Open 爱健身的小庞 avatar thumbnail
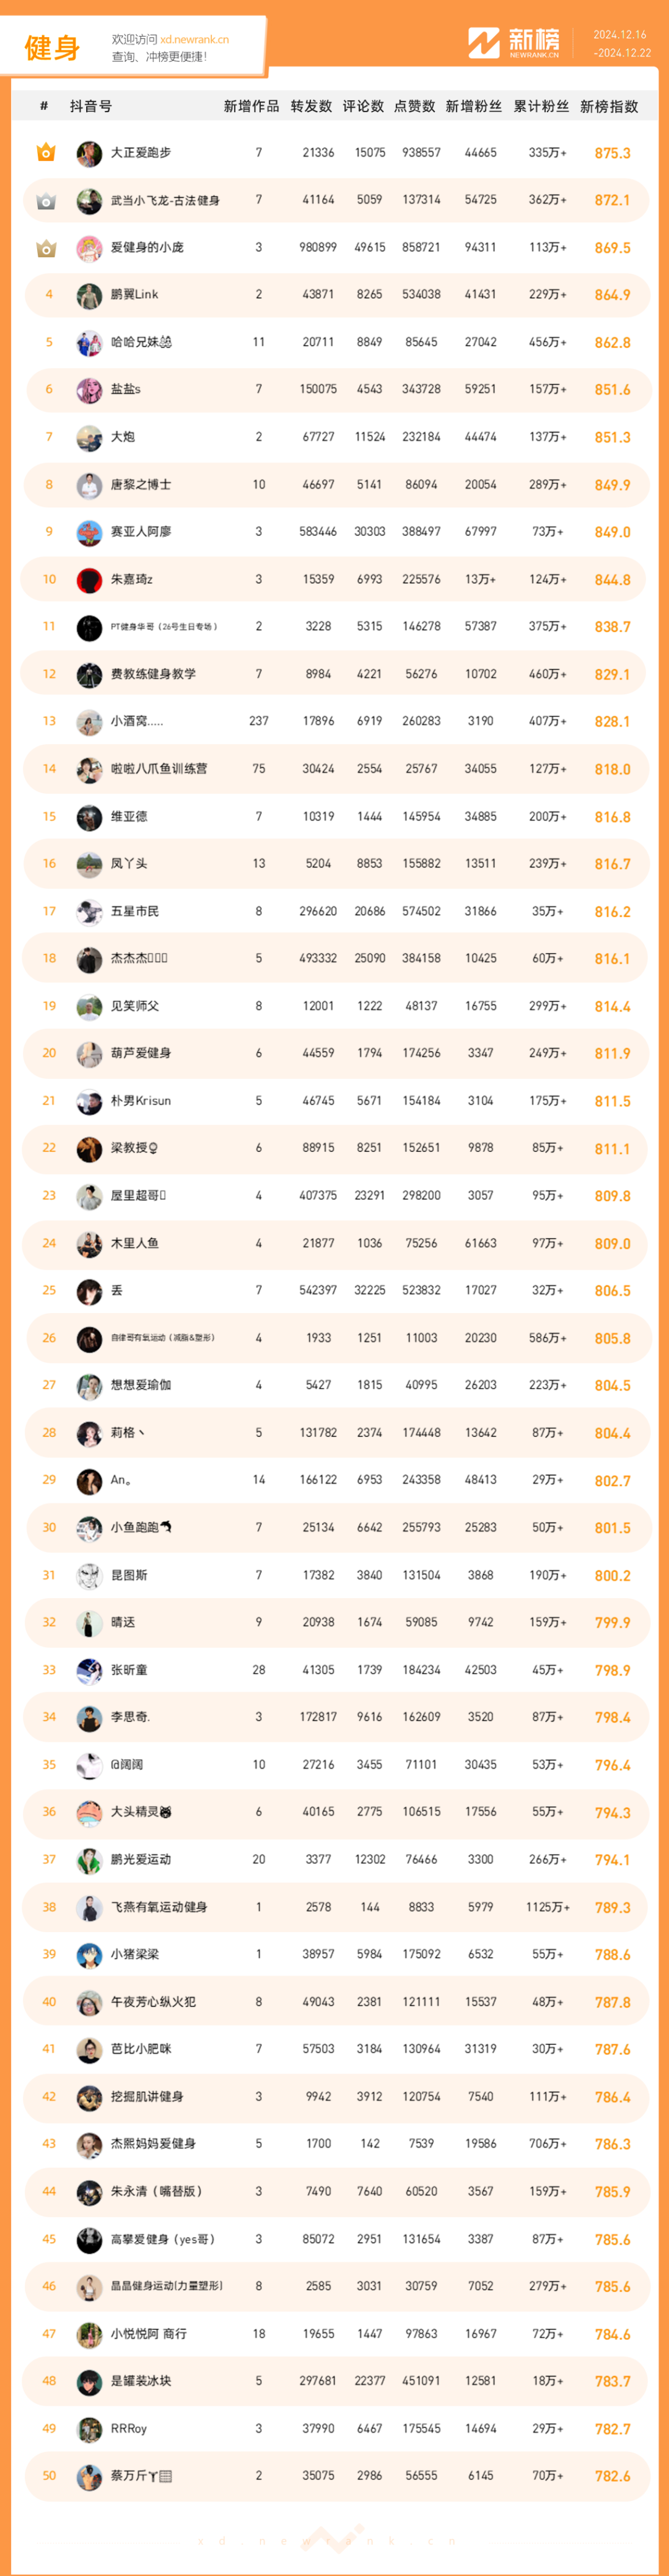This screenshot has width=669, height=2576. (89, 248)
